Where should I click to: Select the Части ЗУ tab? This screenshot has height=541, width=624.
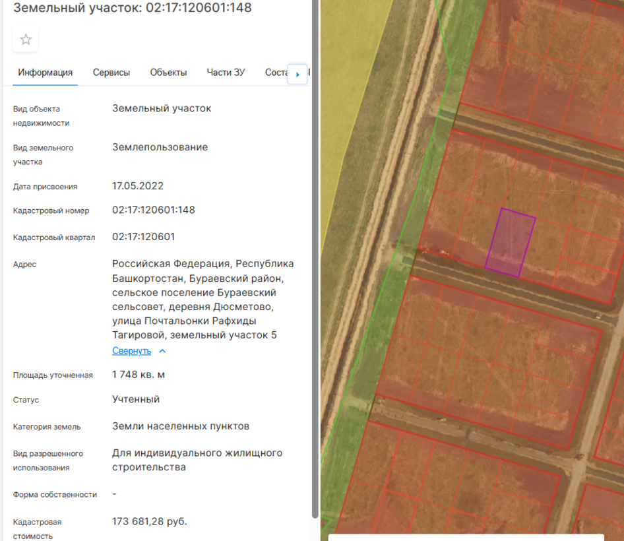coord(226,73)
